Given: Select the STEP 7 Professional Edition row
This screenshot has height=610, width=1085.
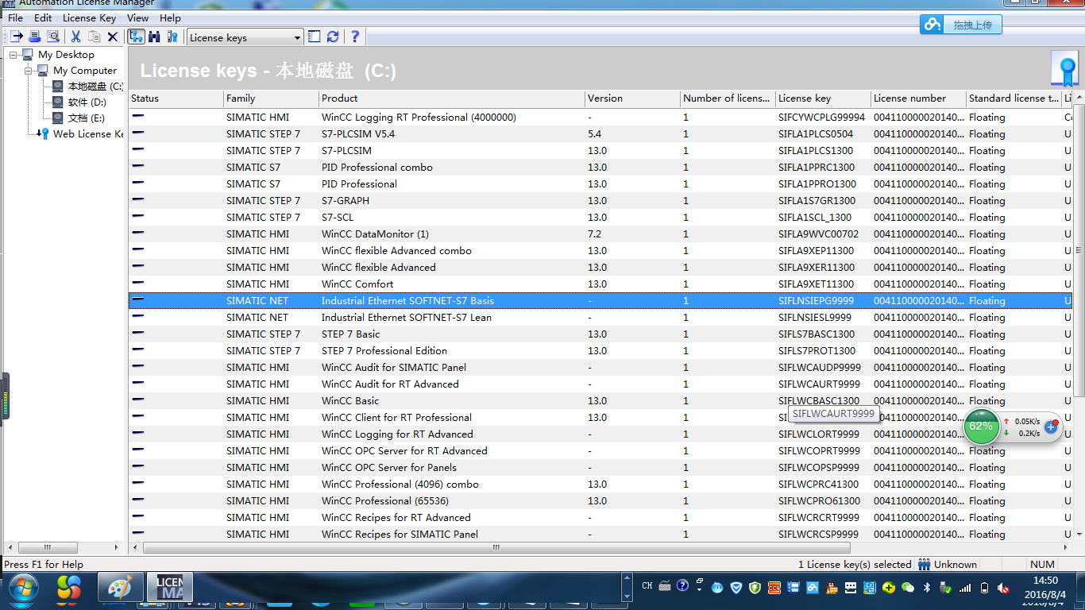Looking at the screenshot, I should click(x=600, y=351).
